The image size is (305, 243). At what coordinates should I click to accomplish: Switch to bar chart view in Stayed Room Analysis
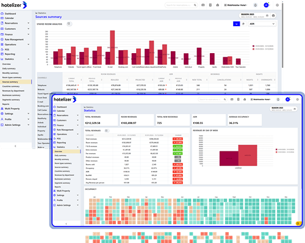click(x=236, y=24)
